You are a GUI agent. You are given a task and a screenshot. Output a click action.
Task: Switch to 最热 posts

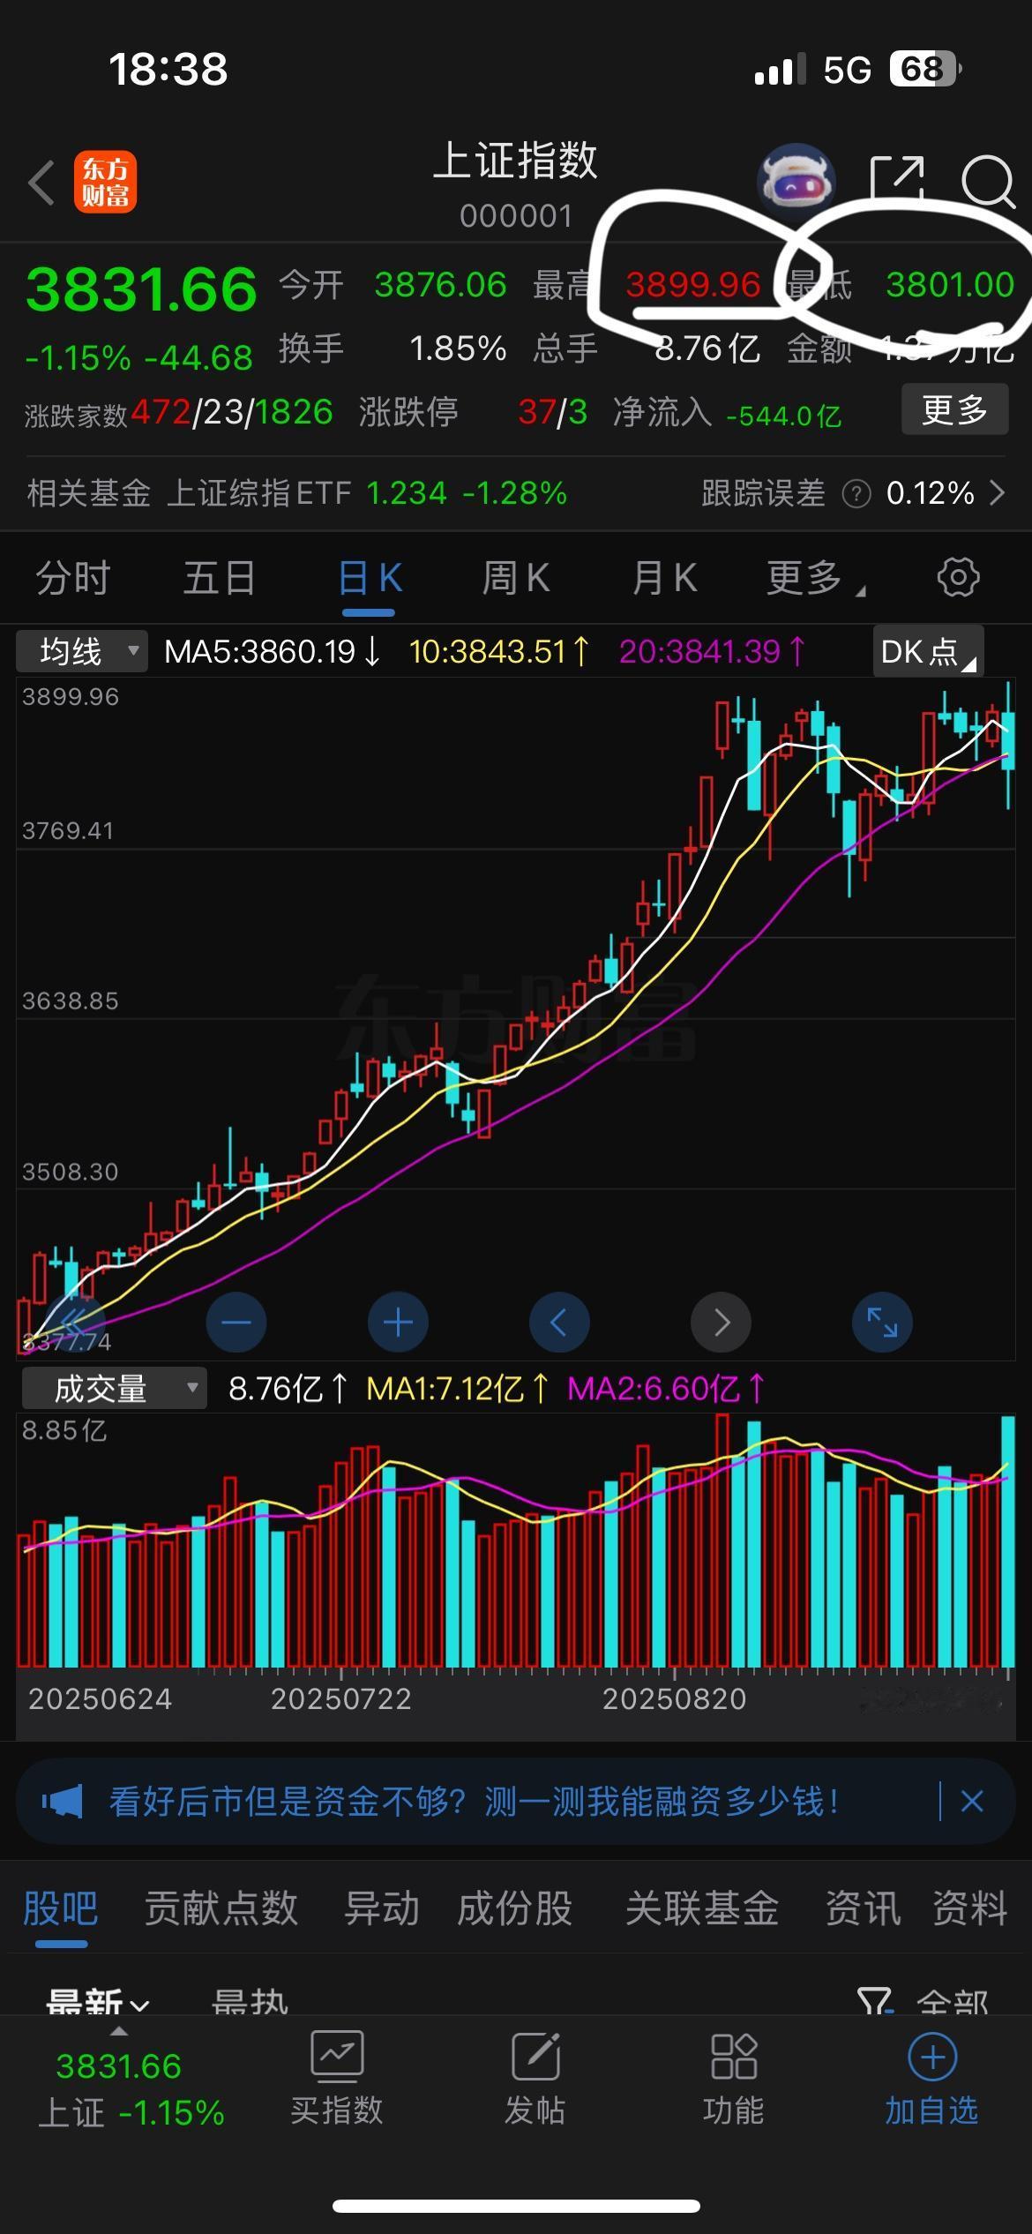pyautogui.click(x=251, y=2001)
